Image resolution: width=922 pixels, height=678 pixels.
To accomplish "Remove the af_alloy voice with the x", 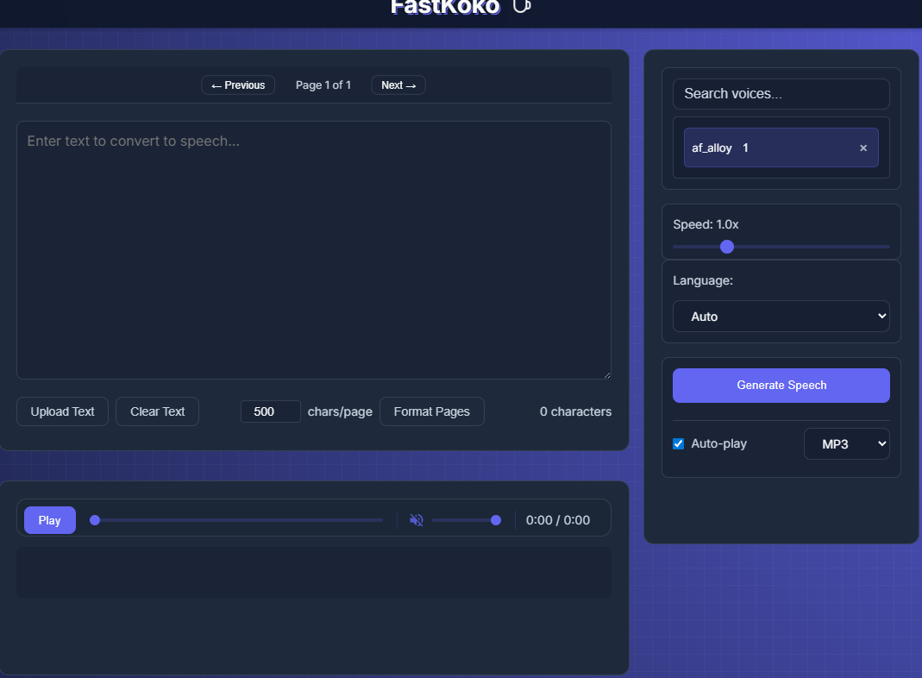I will click(863, 148).
